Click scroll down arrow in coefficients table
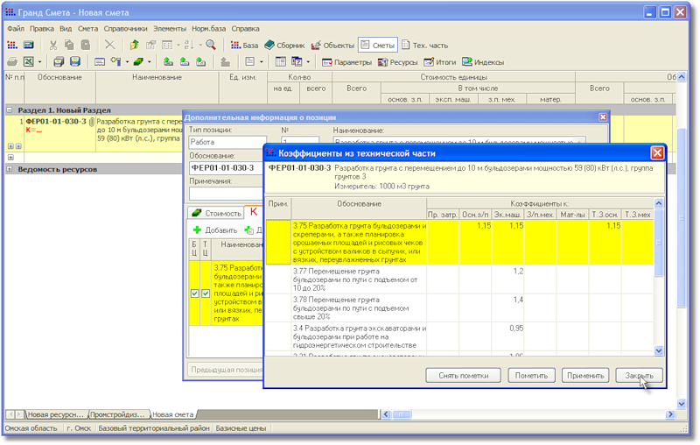 point(659,350)
